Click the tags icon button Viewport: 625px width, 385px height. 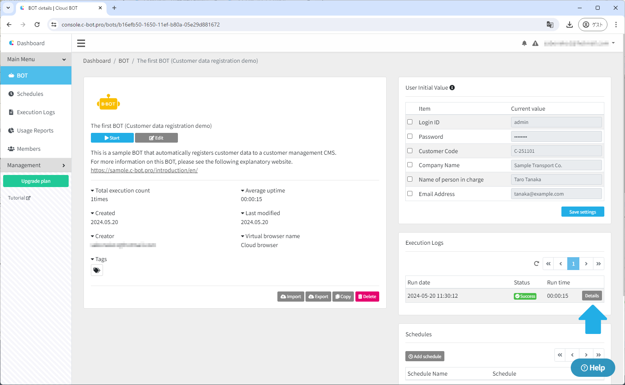[97, 270]
